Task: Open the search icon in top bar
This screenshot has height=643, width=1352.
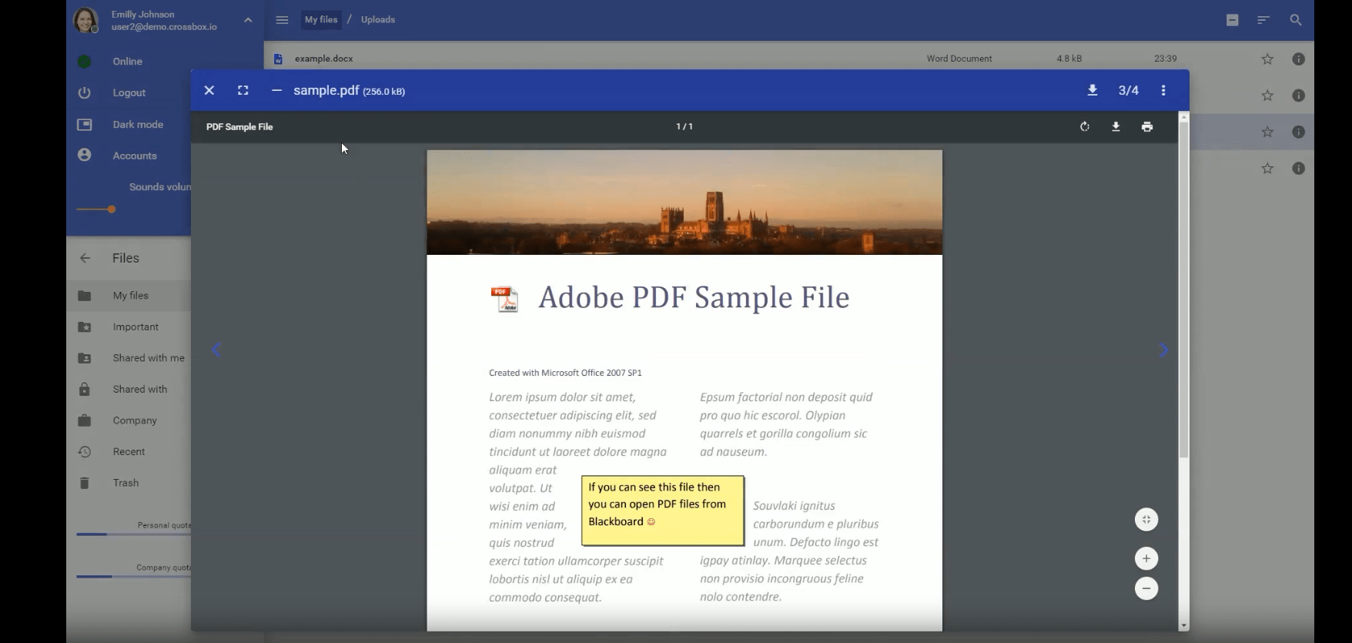Action: [1296, 20]
